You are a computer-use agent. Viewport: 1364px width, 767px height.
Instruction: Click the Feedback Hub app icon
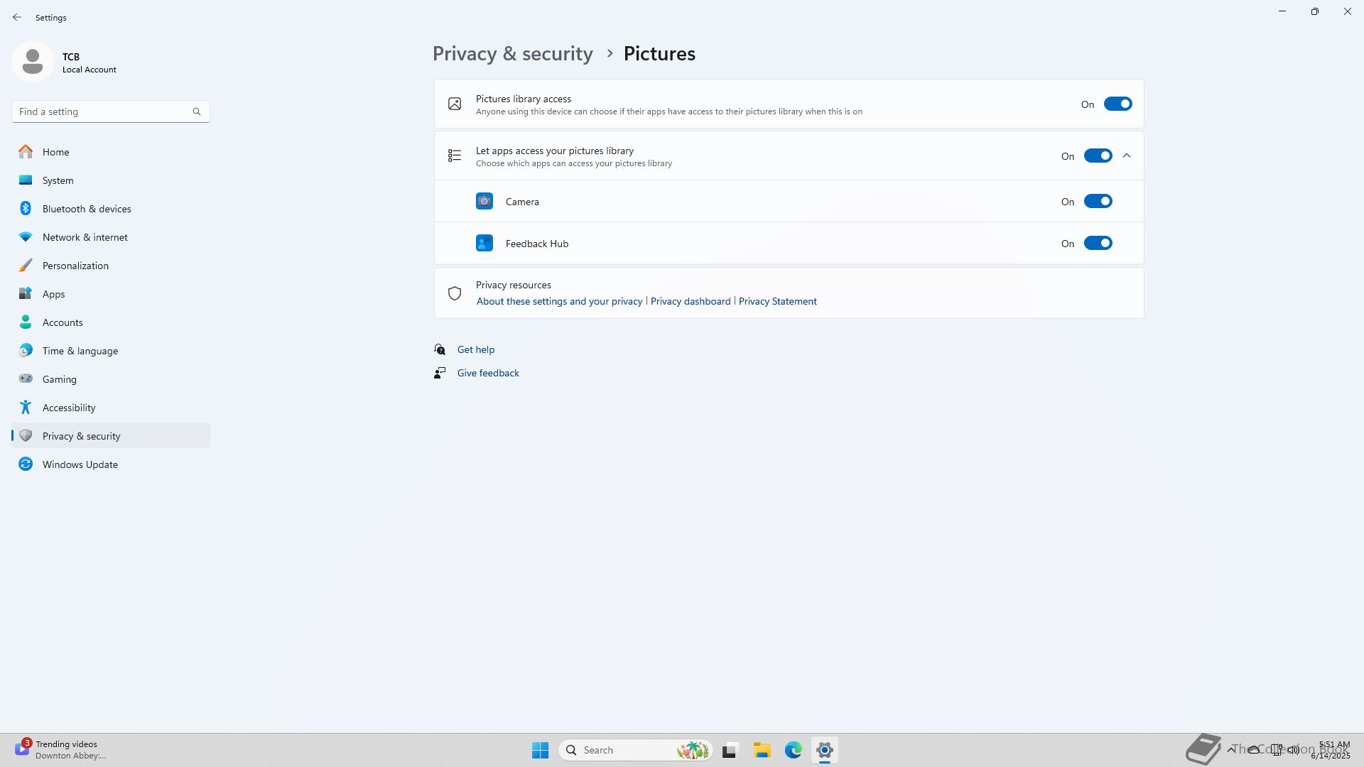[x=484, y=244]
